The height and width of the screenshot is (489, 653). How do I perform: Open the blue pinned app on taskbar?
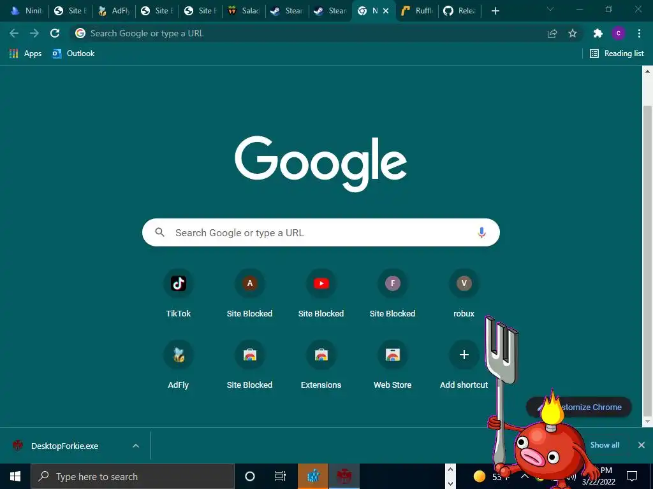(313, 476)
